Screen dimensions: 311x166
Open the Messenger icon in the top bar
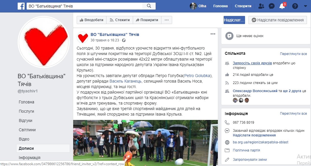pyautogui.click(x=272, y=6)
